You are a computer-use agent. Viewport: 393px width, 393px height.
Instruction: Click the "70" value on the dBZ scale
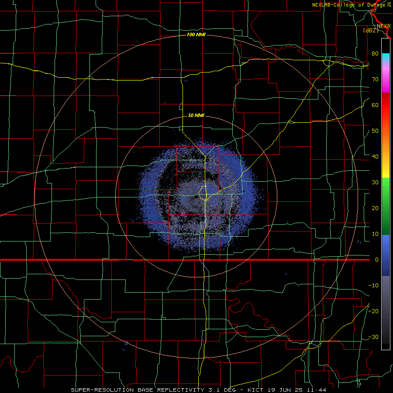click(375, 79)
